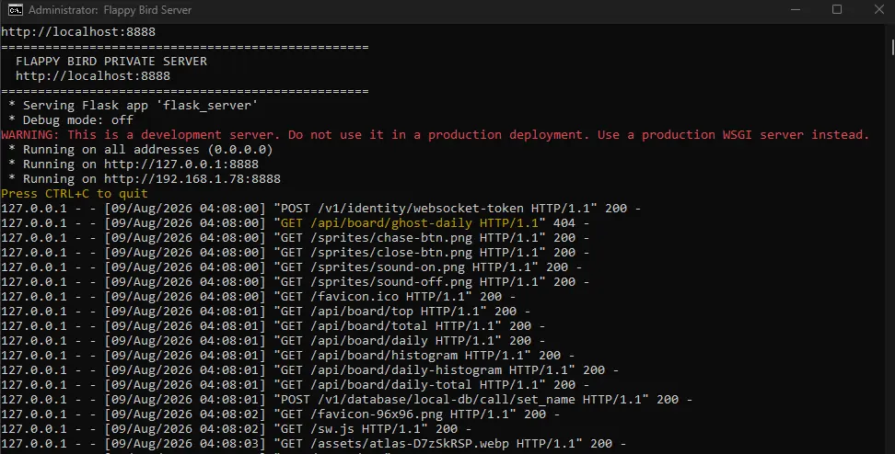Minimize the Flappy Bird Server window

(x=796, y=10)
